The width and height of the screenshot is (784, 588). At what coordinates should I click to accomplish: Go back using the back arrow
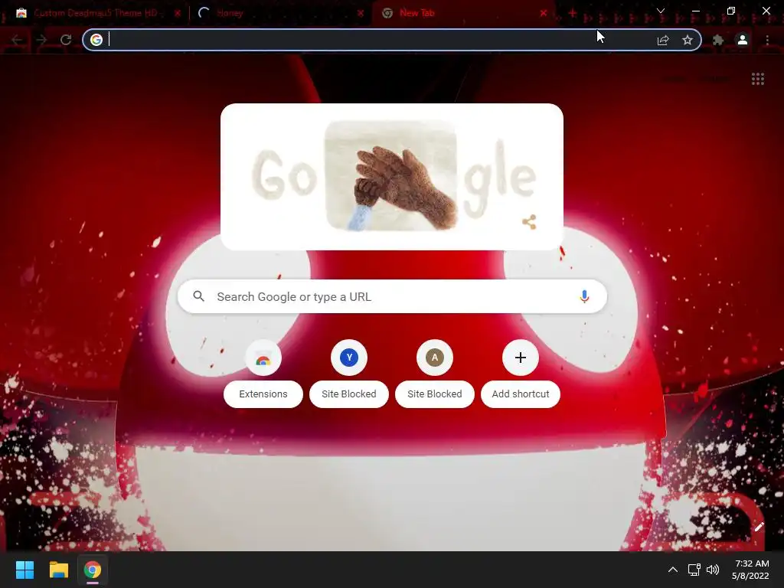click(17, 40)
